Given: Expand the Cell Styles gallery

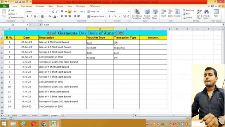Looking at the screenshot, I should (x=155, y=14).
